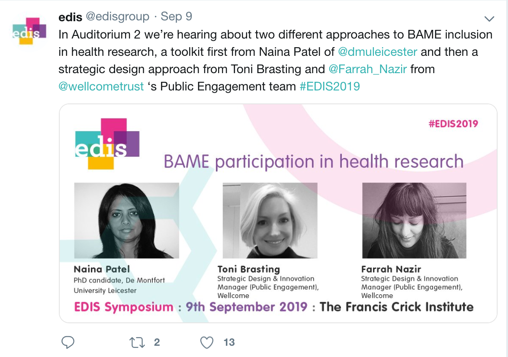Click the Sep 9 timestamp

pyautogui.click(x=176, y=16)
